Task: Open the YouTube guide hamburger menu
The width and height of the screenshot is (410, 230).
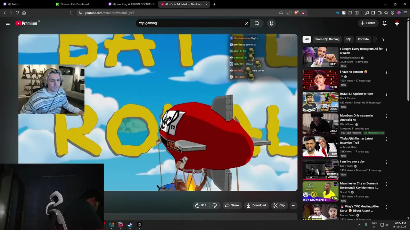Action: tap(8, 23)
